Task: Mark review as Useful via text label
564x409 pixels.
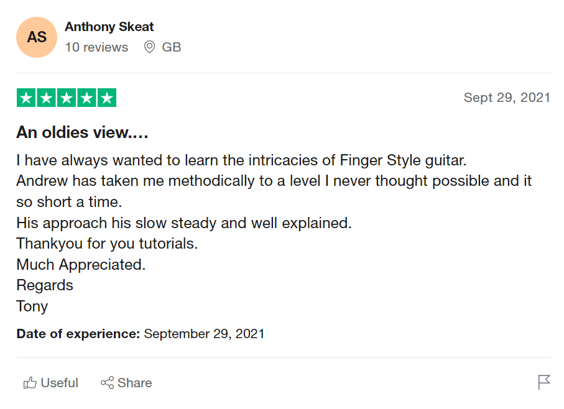Action: (x=60, y=383)
